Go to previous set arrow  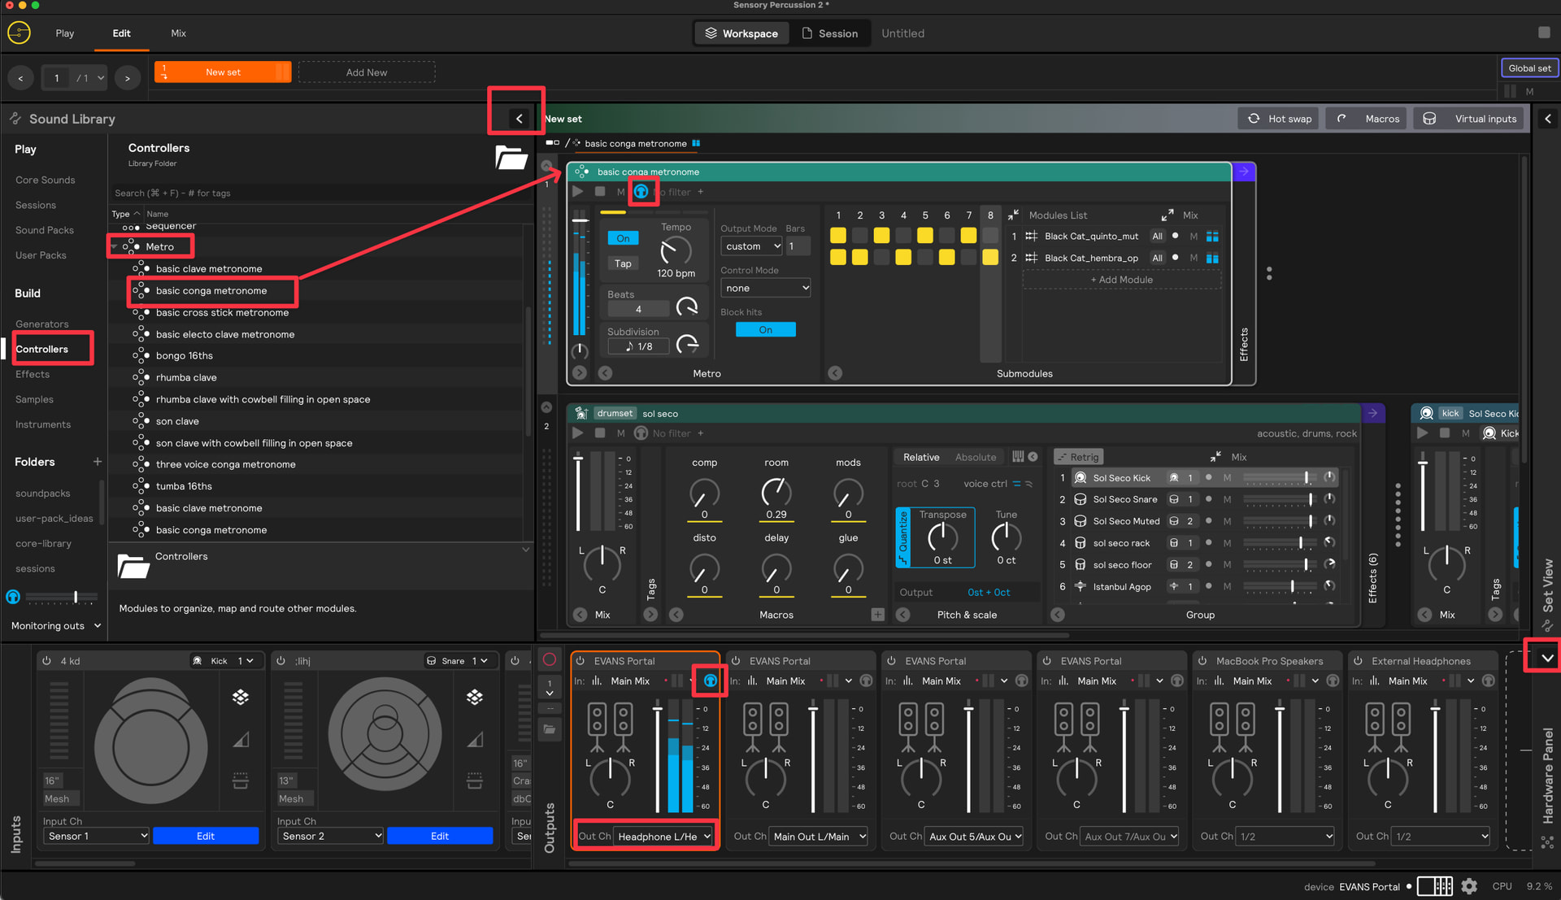tap(21, 78)
